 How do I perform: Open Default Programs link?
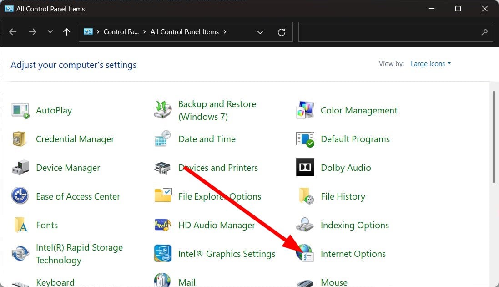click(355, 139)
